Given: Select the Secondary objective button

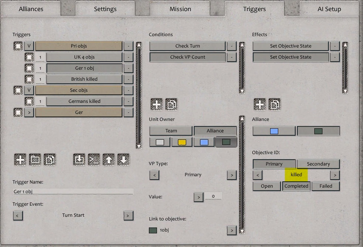Looking at the screenshot, I should (318, 164).
